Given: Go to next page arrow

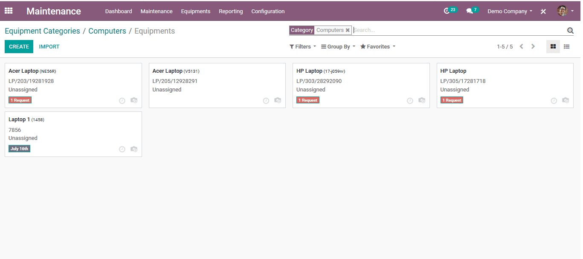Looking at the screenshot, I should pos(533,47).
